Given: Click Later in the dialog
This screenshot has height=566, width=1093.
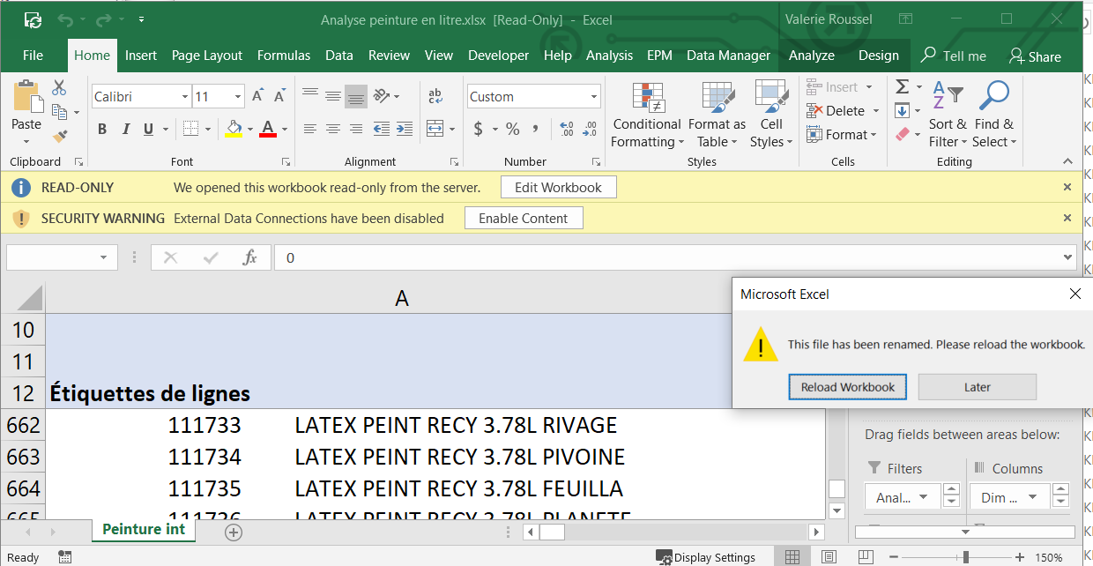Looking at the screenshot, I should (978, 387).
